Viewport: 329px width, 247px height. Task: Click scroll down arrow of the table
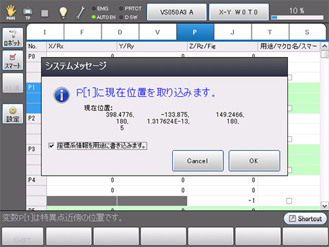tap(324, 206)
